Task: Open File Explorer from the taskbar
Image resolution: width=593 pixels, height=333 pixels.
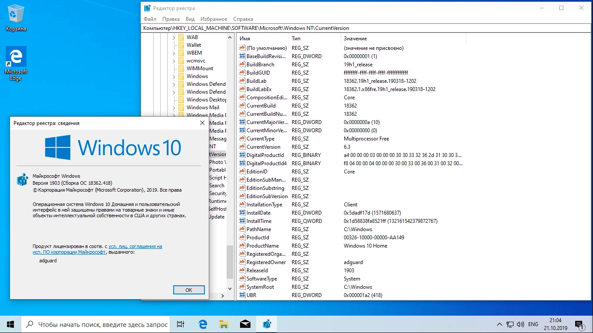Action: [x=224, y=324]
